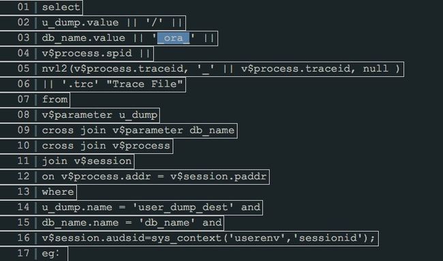Click 'db_name.value' on line 03
Viewport: 443px width, 261px height.
[x=83, y=38]
